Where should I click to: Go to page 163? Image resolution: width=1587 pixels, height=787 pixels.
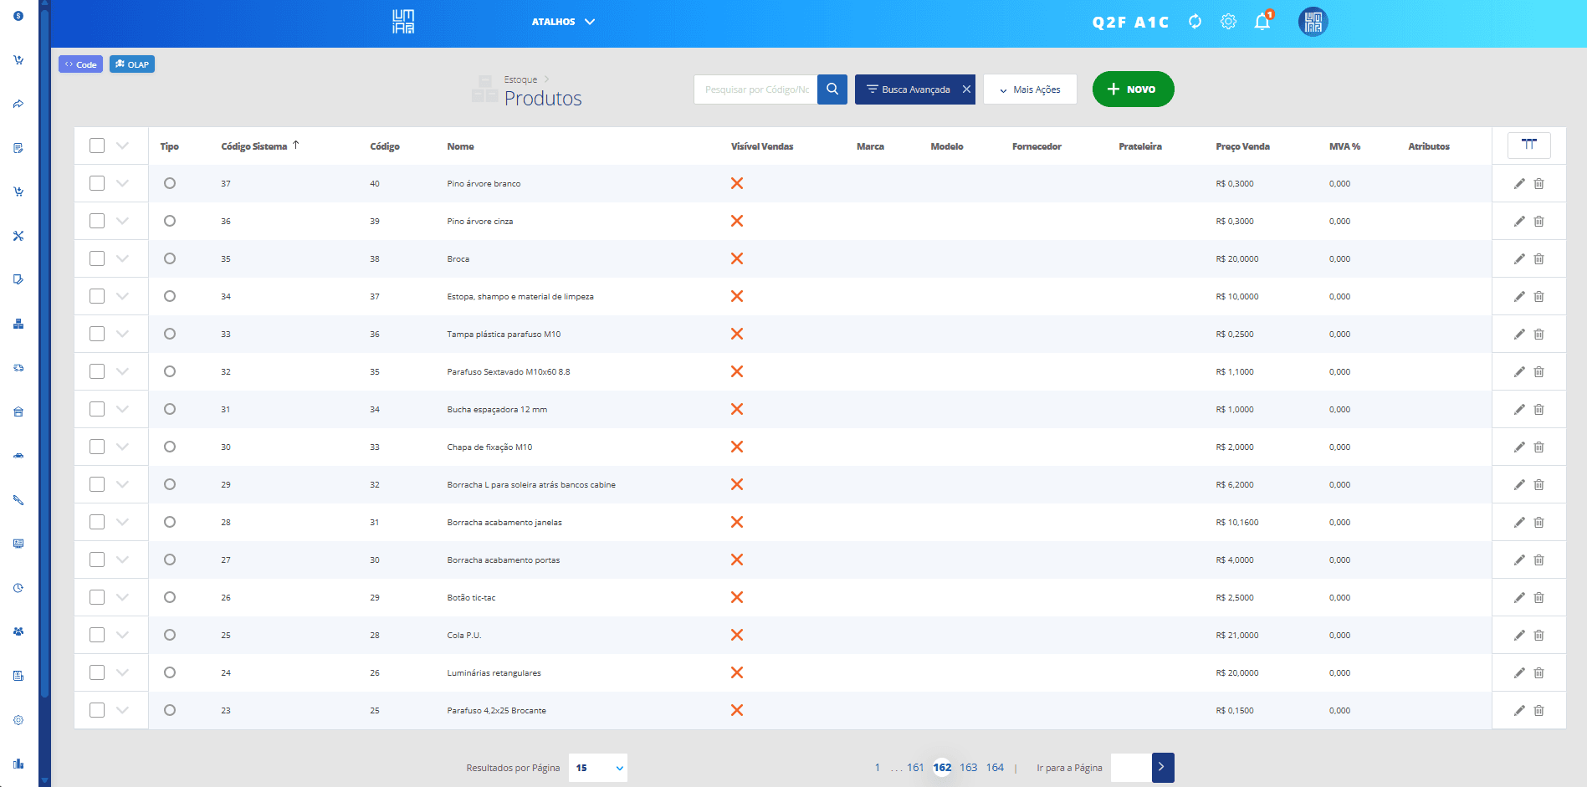969,768
